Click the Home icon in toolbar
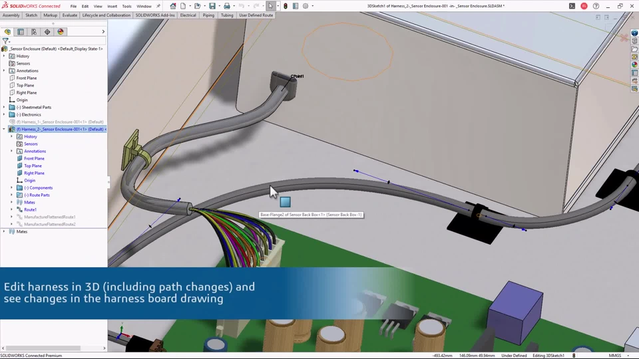This screenshot has height=359, width=639. point(173,6)
